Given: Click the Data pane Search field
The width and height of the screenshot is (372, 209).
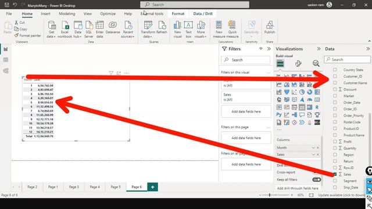Looking at the screenshot, I should click(348, 59).
